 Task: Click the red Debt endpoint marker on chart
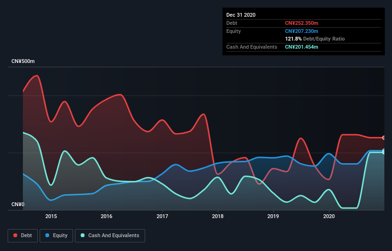[384, 137]
